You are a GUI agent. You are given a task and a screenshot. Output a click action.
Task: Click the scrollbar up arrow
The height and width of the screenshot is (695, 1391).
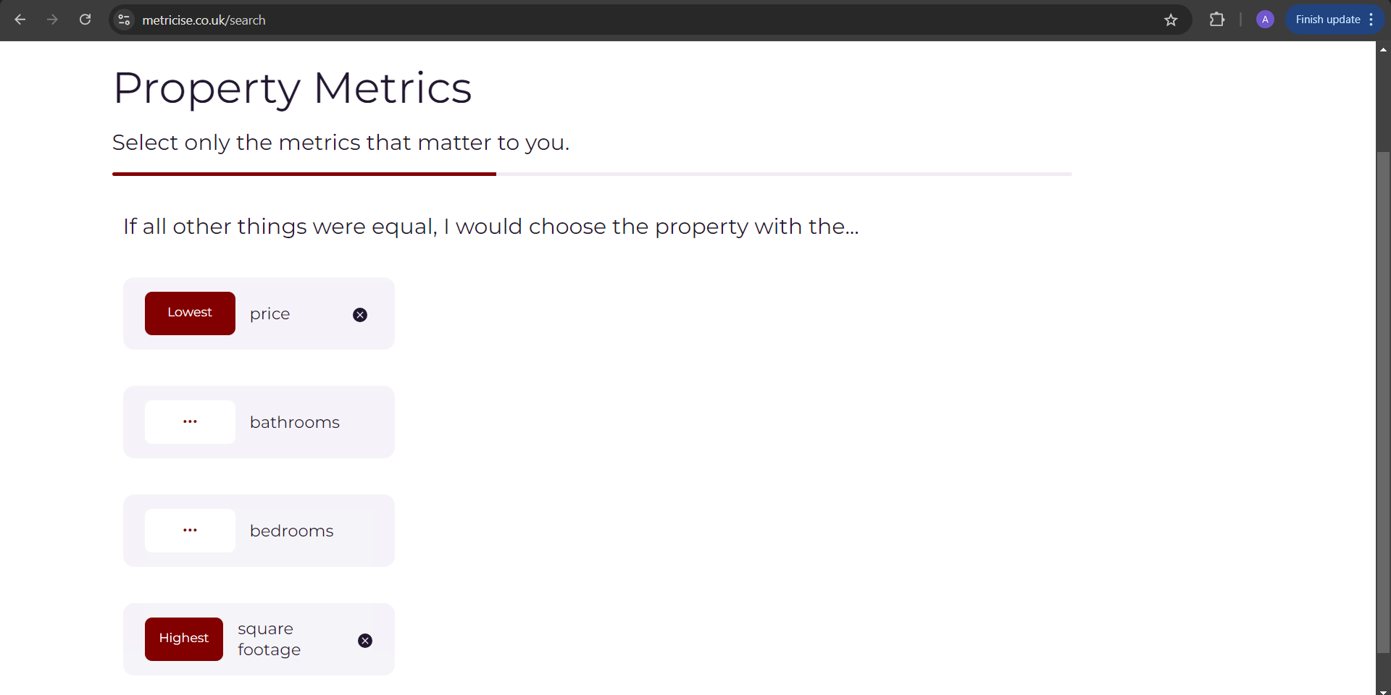point(1383,49)
